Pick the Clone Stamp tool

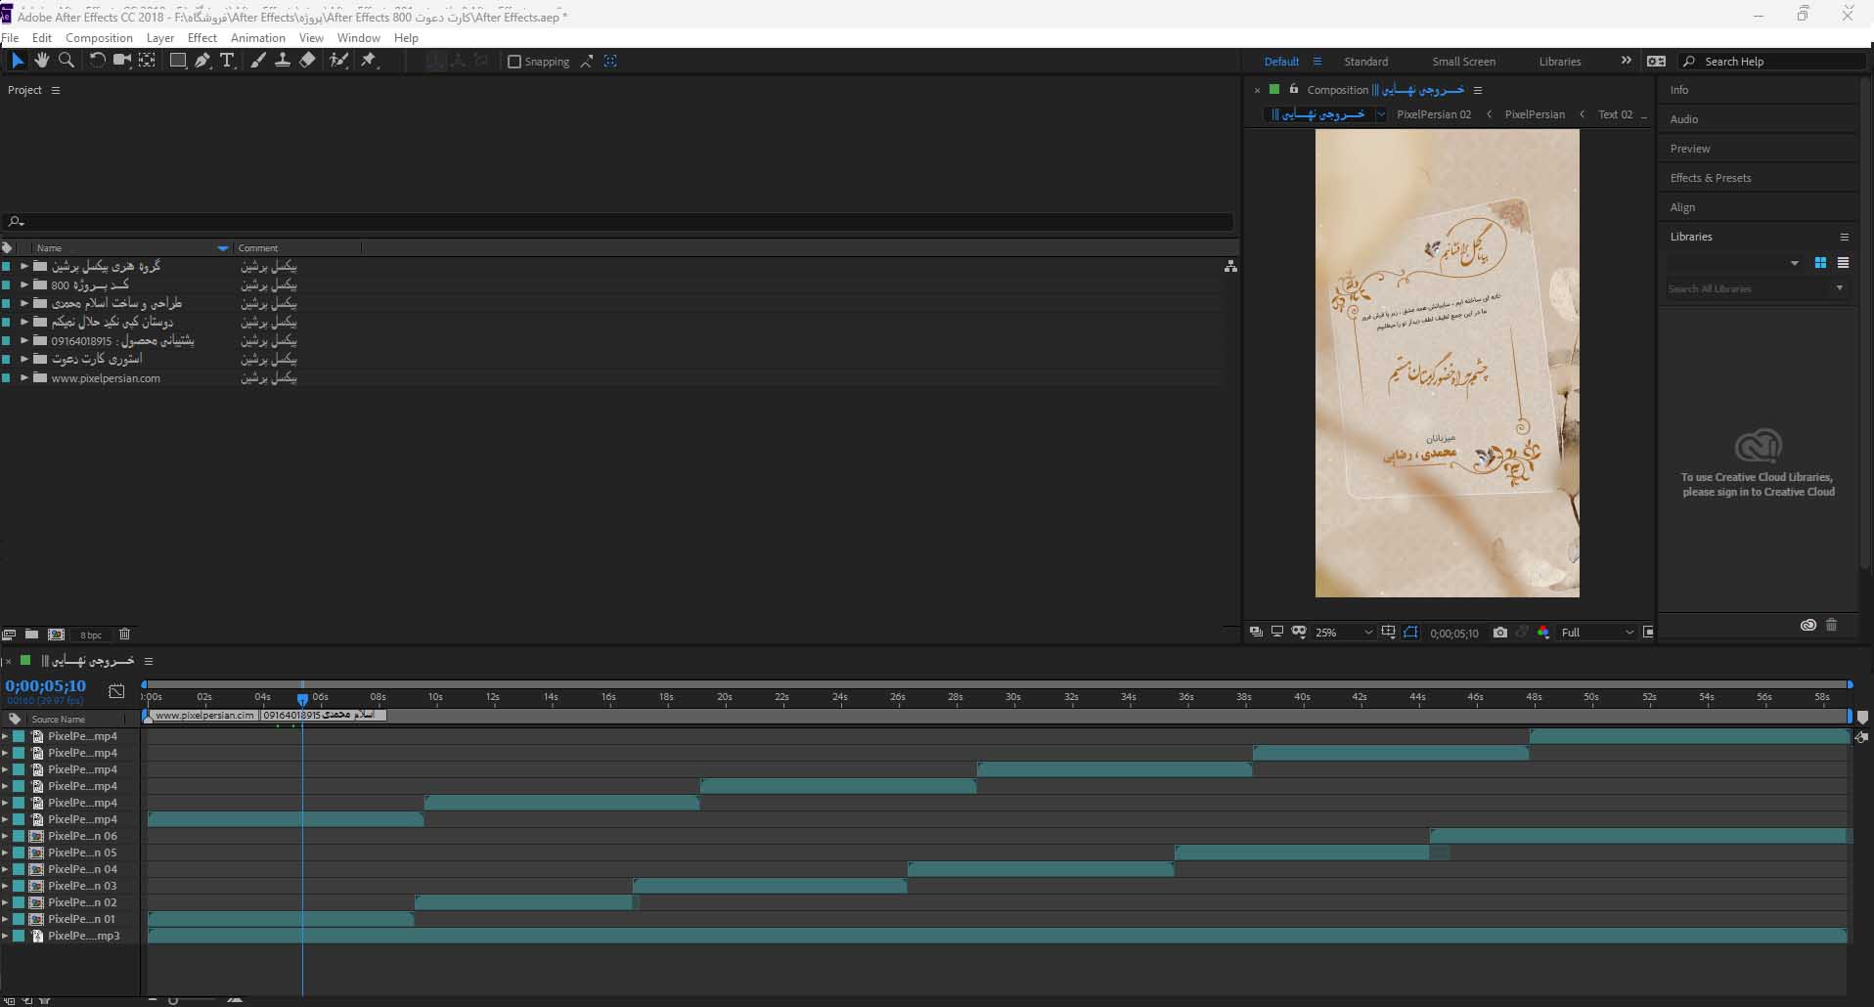283,61
